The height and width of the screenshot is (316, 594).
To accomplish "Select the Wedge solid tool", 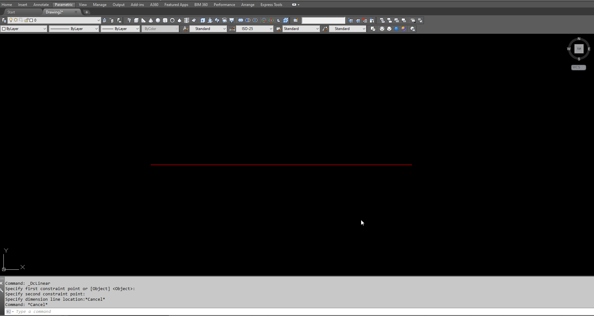I will pos(144,20).
